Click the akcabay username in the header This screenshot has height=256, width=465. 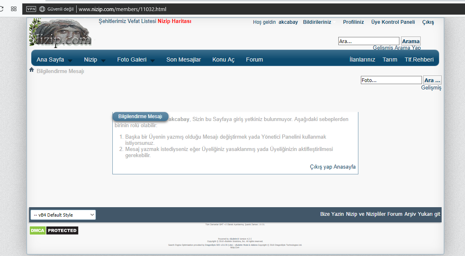(x=288, y=22)
